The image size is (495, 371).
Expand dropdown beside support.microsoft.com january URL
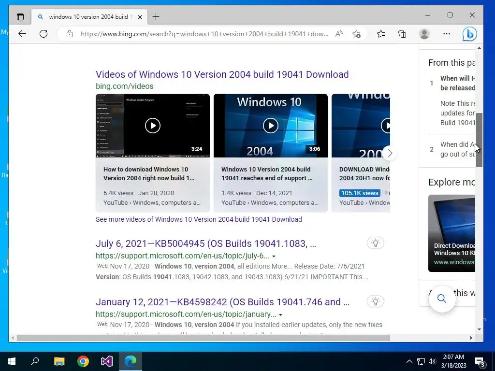coord(280,314)
